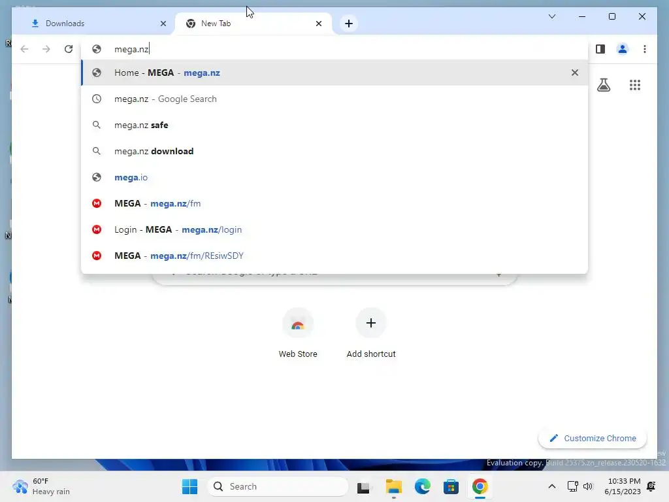Open File Explorer from the taskbar
Screen dimensions: 669x502
click(x=393, y=486)
